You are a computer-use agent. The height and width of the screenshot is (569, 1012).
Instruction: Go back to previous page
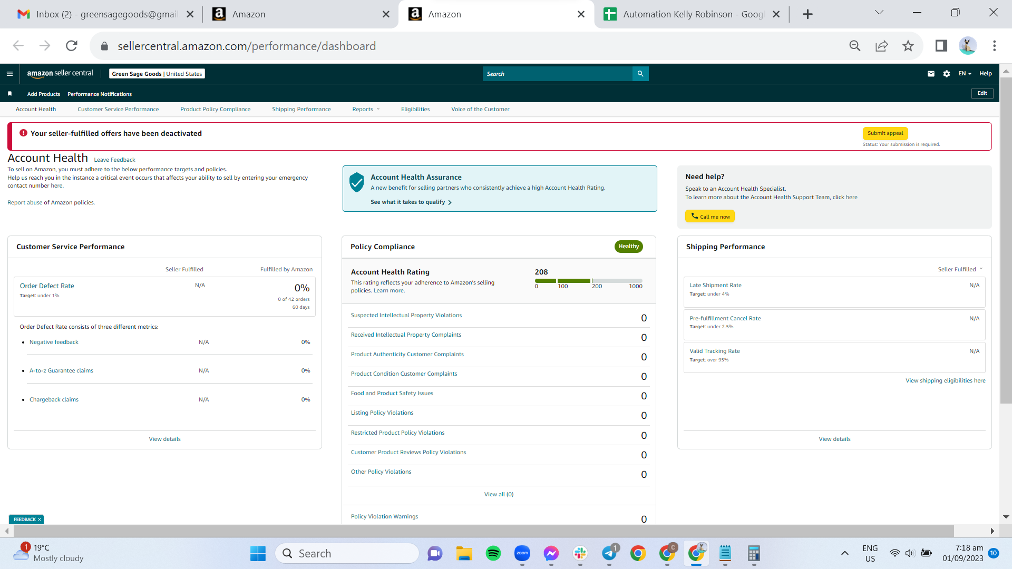point(18,46)
